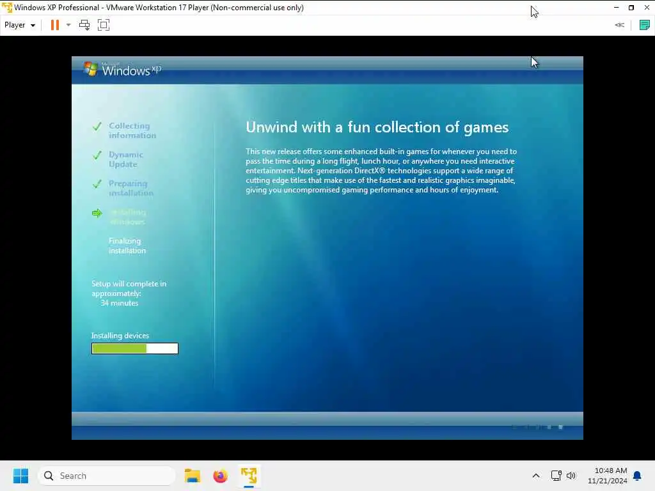Click the Dynamic Update green checkmark

tap(97, 155)
